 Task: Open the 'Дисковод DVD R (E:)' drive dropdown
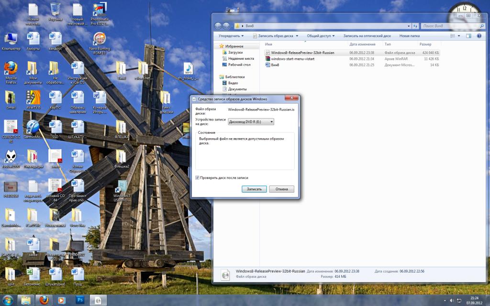coord(251,122)
